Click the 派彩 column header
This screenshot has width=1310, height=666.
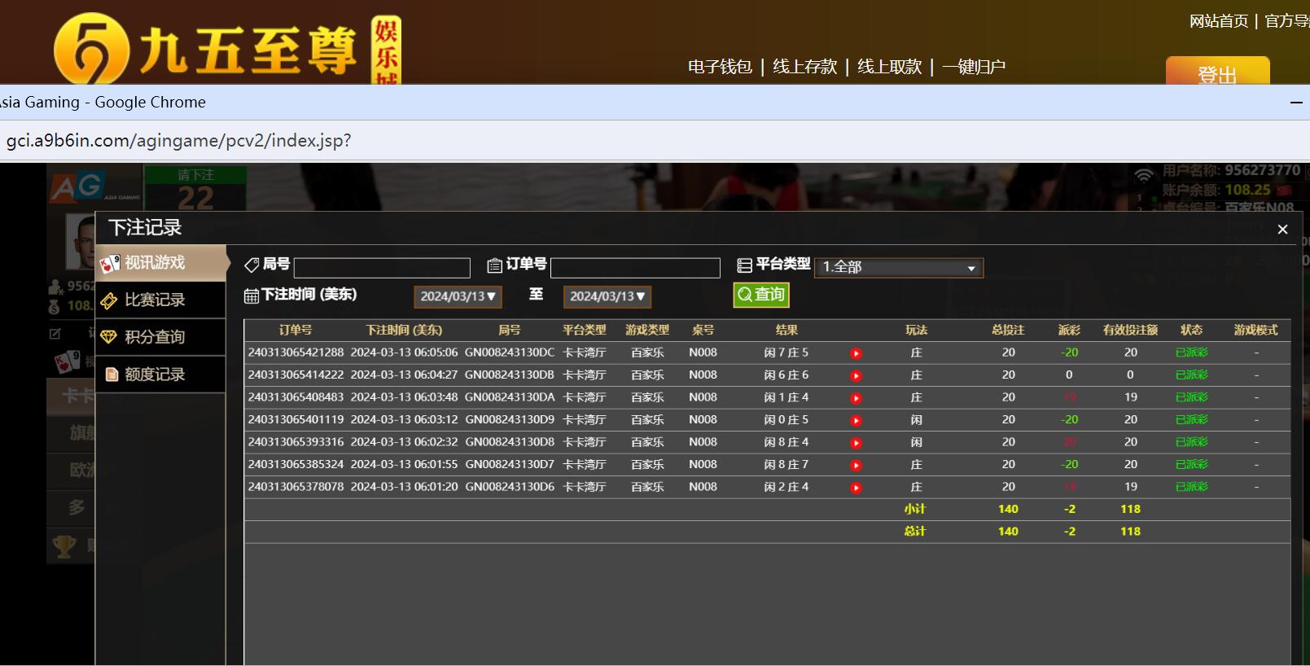[x=1069, y=331]
